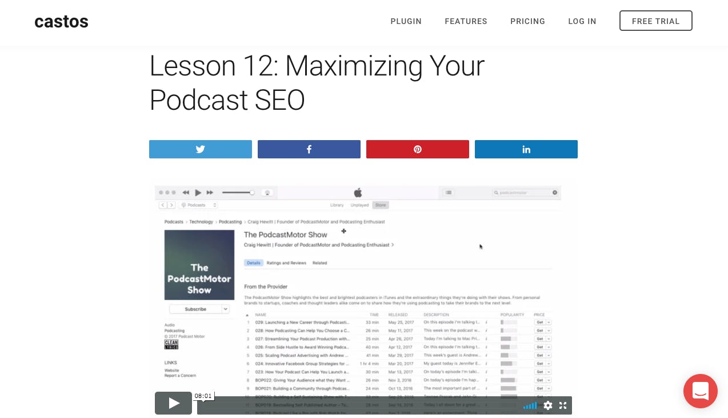This screenshot has height=418, width=728.
Task: Go to Log In
Action: pyautogui.click(x=582, y=21)
